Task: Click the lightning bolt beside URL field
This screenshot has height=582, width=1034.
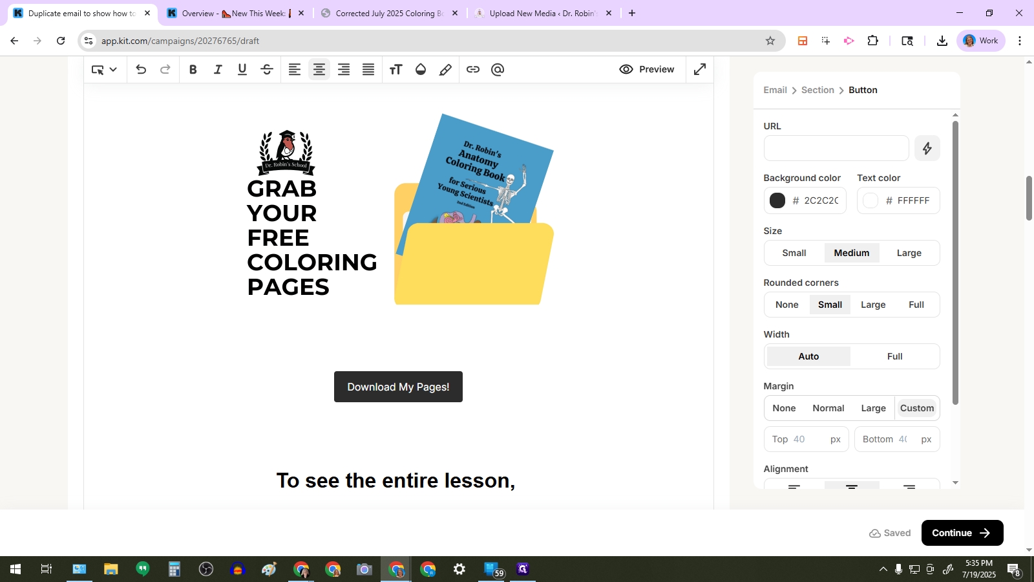Action: [x=927, y=148]
